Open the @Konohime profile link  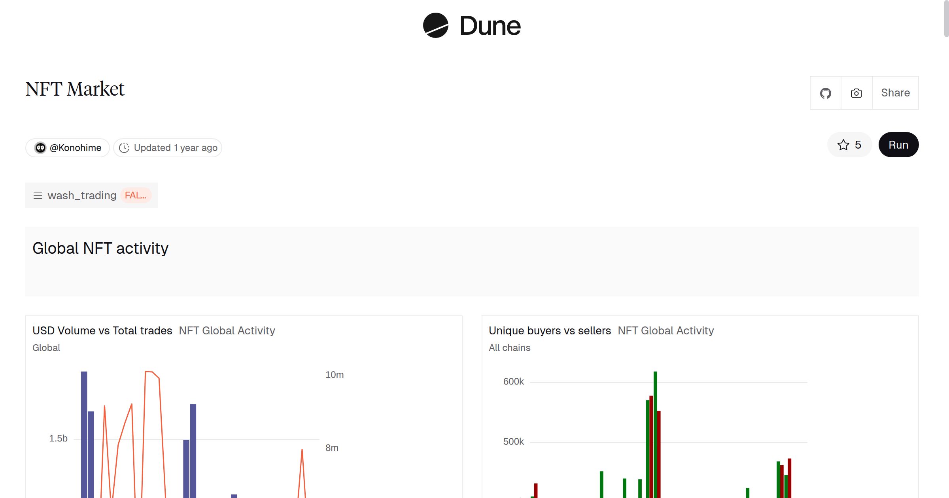[x=75, y=148]
